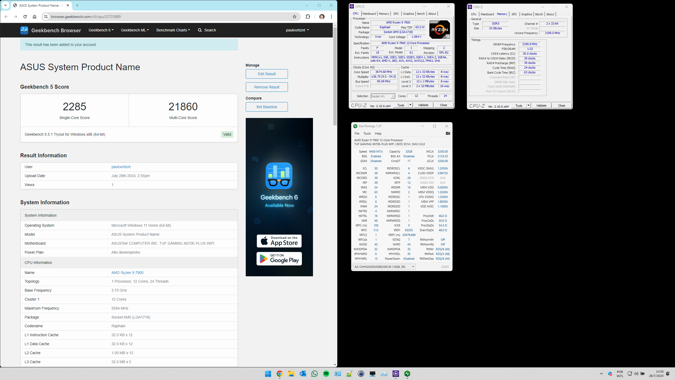Click the Geekbench Browser logo icon
Image resolution: width=675 pixels, height=380 pixels.
tap(24, 30)
